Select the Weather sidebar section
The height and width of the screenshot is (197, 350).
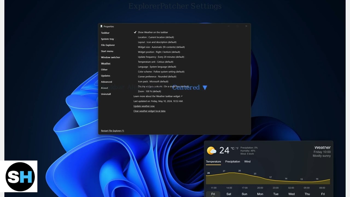pyautogui.click(x=106, y=63)
